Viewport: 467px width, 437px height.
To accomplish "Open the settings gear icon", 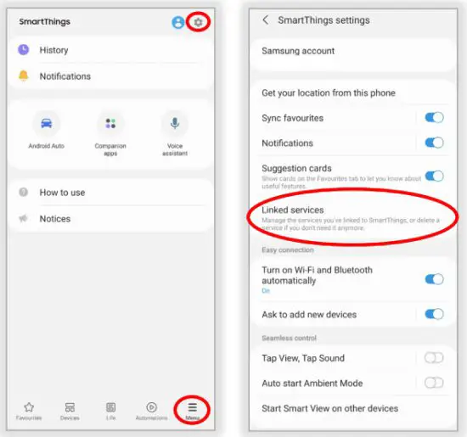I will (198, 22).
